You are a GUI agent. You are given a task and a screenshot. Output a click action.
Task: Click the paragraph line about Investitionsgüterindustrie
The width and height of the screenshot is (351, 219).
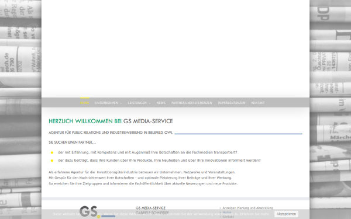(142, 172)
